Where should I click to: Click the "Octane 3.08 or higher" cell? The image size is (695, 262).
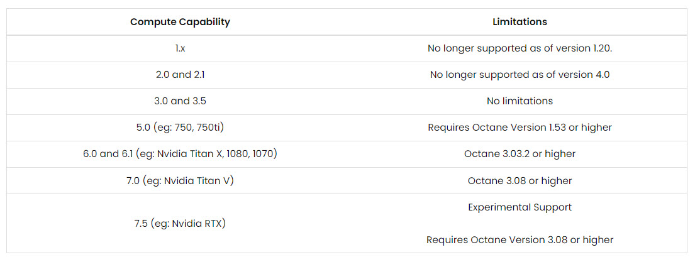pyautogui.click(x=520, y=181)
